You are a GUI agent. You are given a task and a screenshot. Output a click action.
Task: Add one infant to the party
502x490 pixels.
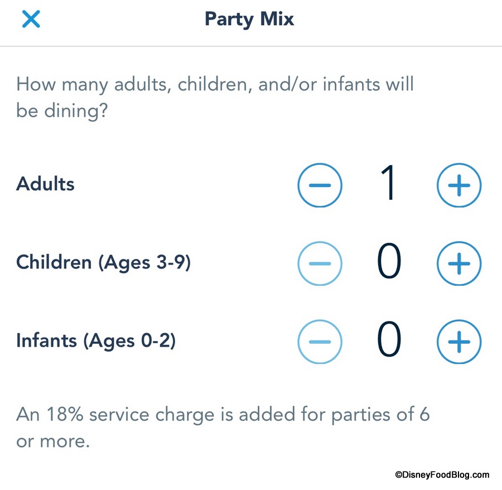(x=458, y=341)
